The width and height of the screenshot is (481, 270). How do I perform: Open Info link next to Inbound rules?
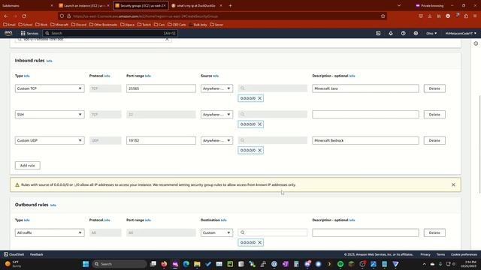click(x=50, y=61)
